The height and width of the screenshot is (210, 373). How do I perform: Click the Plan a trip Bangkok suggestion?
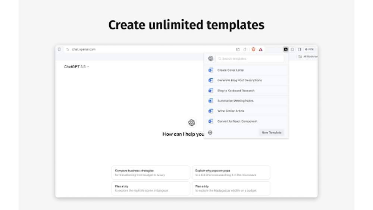pos(151,188)
